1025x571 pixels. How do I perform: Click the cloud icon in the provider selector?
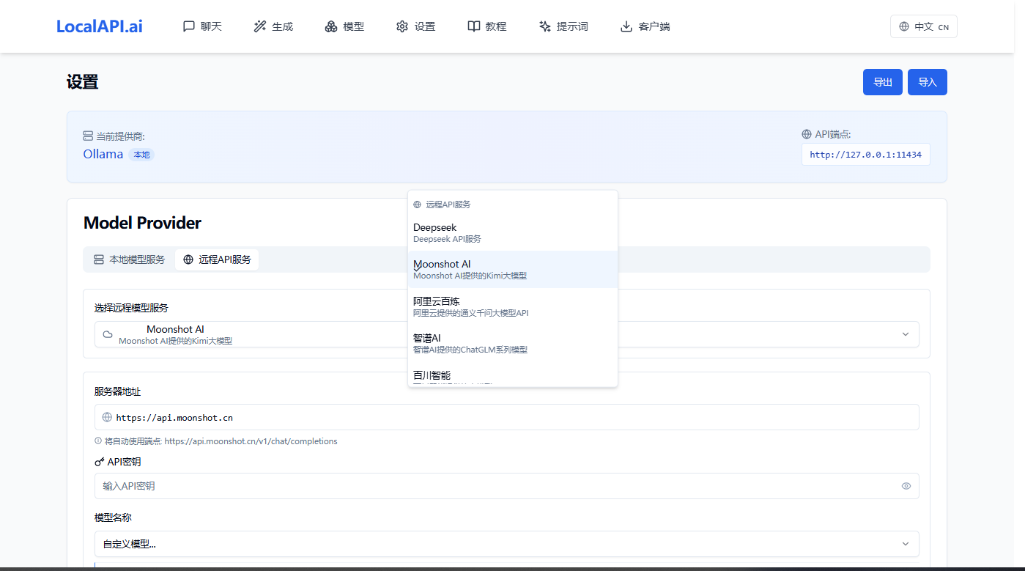pyautogui.click(x=108, y=334)
